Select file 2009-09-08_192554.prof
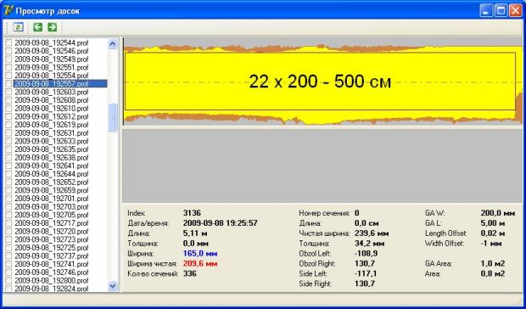This screenshot has height=309, width=526. point(52,76)
